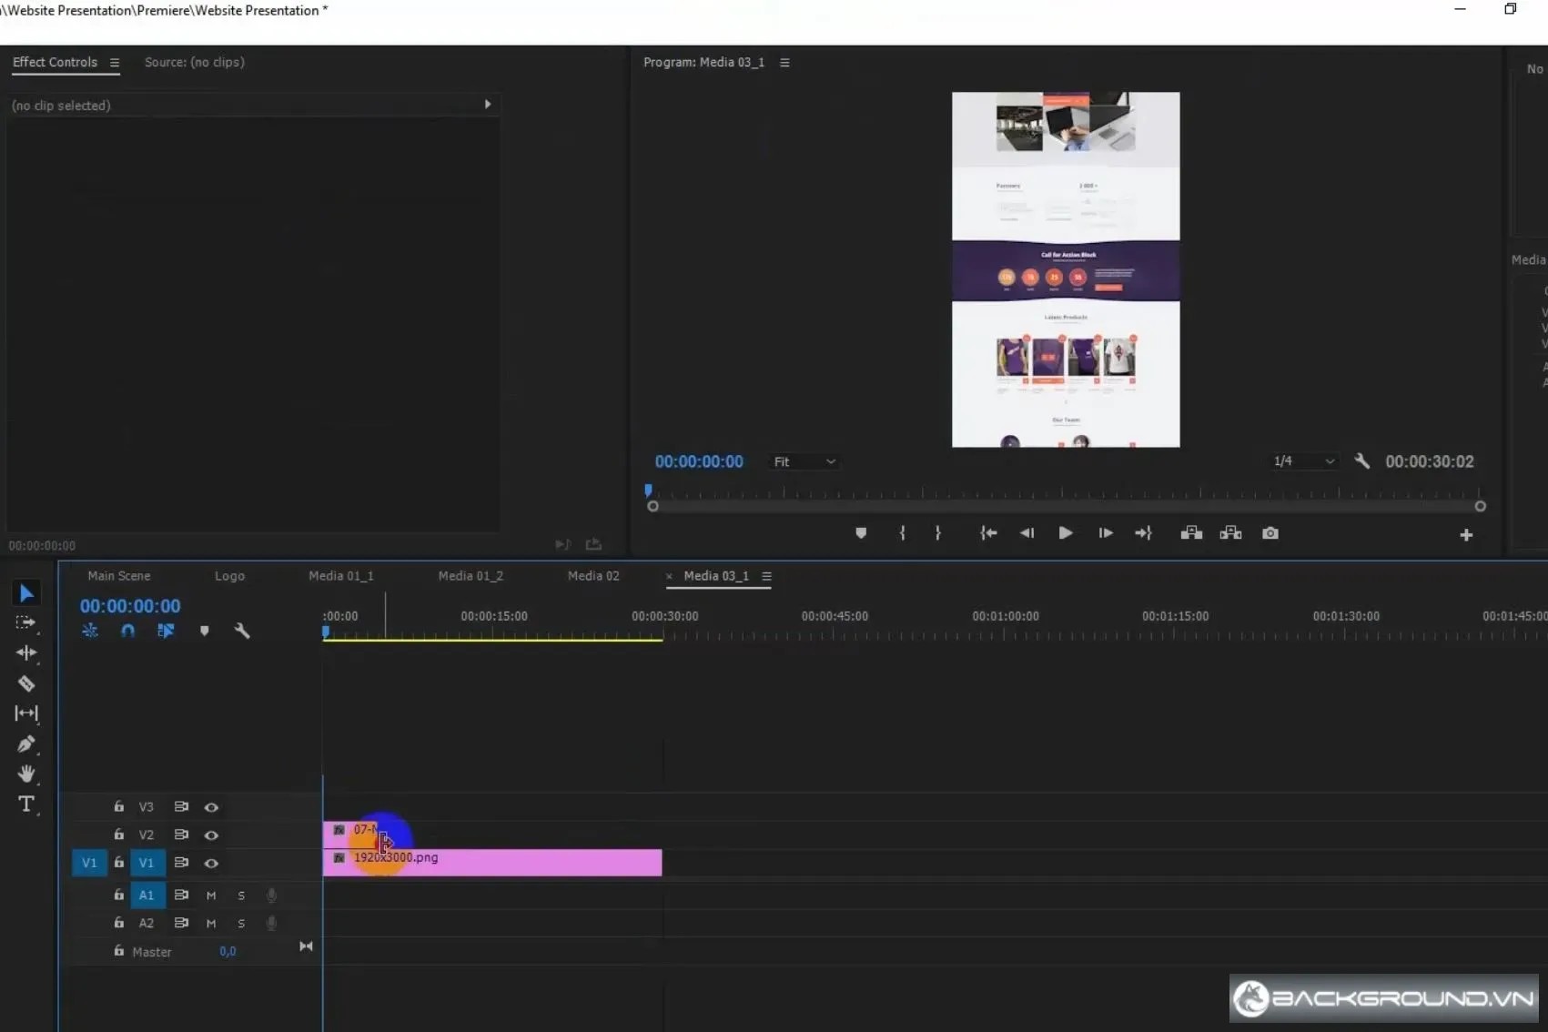Open Program monitor panel menu
The width and height of the screenshot is (1548, 1032).
click(784, 63)
